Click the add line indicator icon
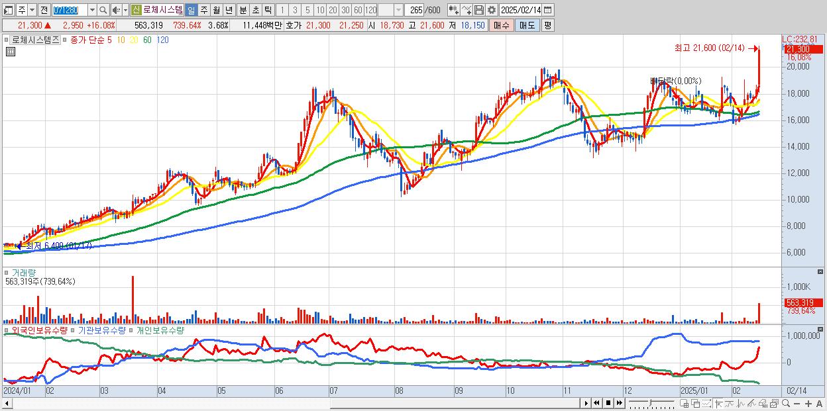 coord(467,10)
